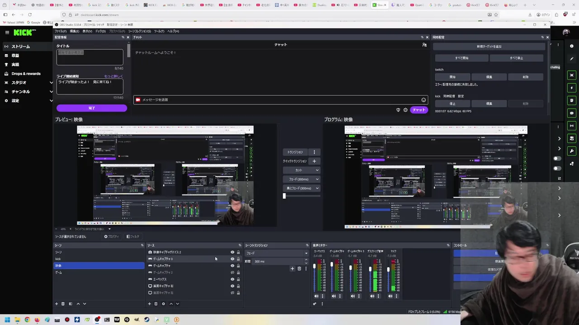
Task: Increase transition duration with the 300 ms stepper arrow
Action: point(306,260)
